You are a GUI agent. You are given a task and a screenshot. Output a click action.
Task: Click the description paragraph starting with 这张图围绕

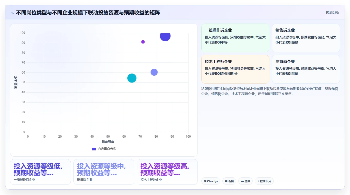point(270,91)
